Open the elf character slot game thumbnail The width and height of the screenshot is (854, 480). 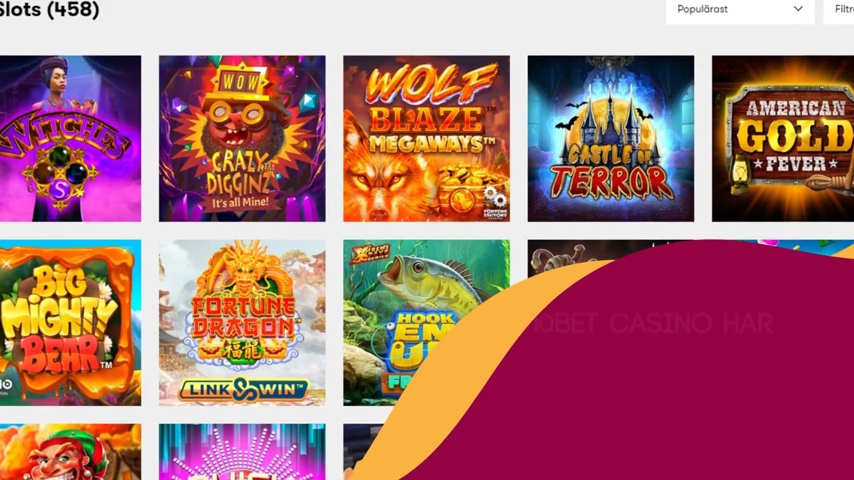[70, 452]
